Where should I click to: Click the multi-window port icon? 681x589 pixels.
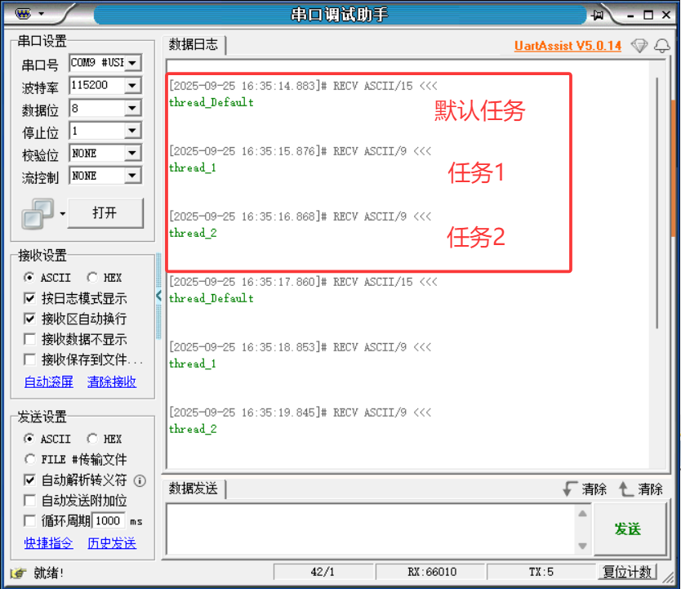click(38, 213)
